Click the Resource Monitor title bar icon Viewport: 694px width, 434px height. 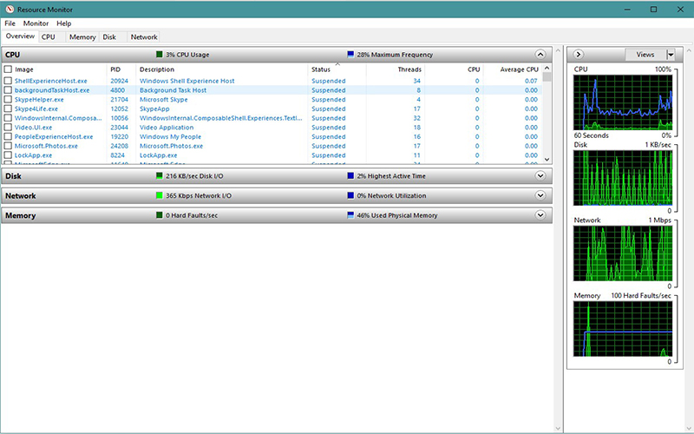click(x=10, y=10)
